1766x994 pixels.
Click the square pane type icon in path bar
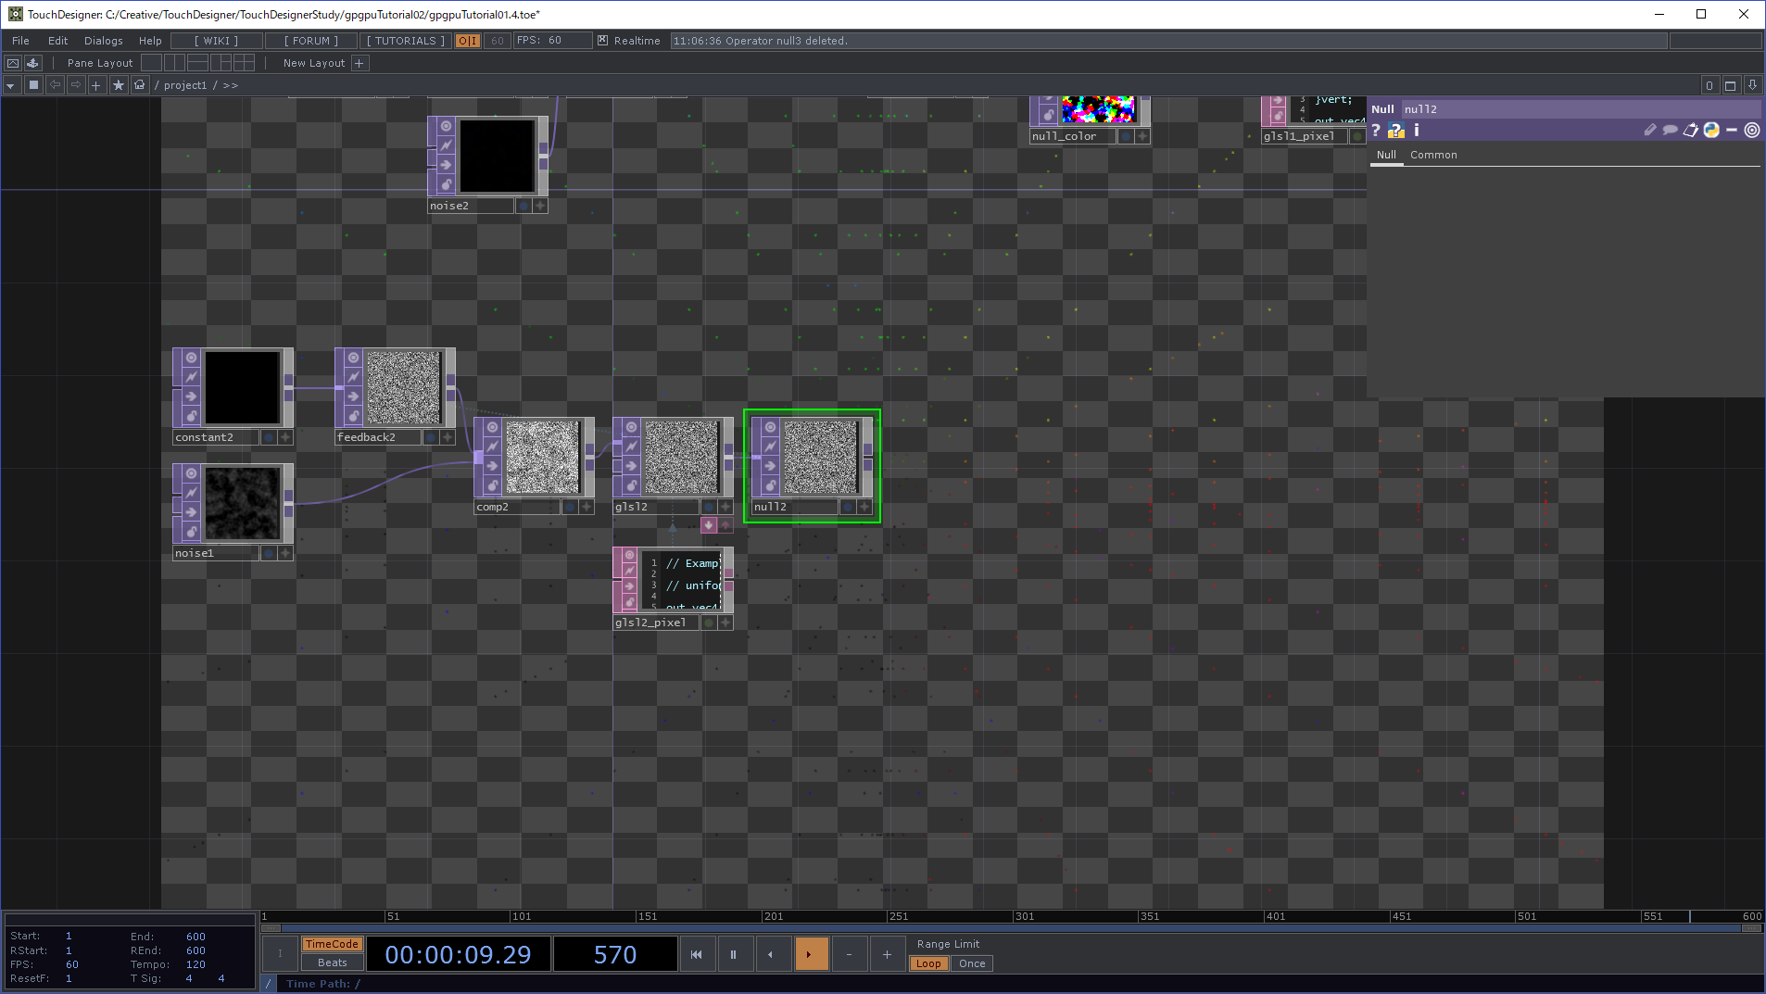point(33,85)
